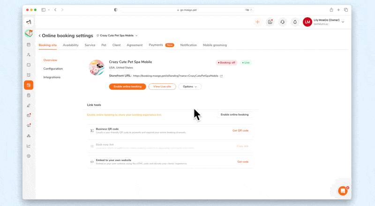Open the clipboard icon in the sidebar
The height and width of the screenshot is (206, 375).
pos(29,96)
